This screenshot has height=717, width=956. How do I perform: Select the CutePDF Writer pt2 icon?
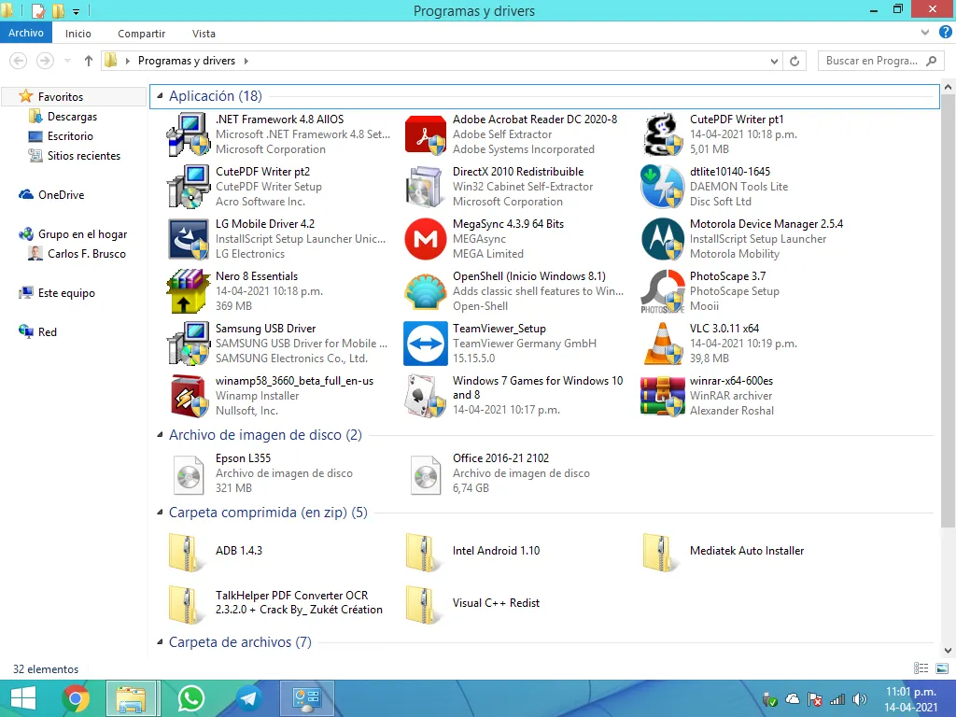pyautogui.click(x=188, y=187)
